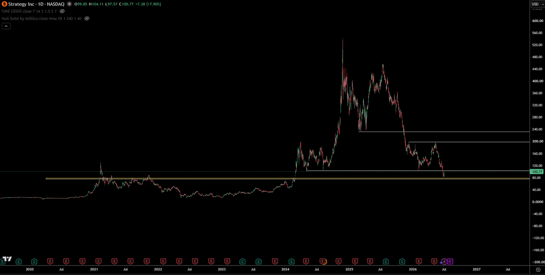This screenshot has width=545, height=275.
Task: Select the white horizontal line near 230
Action: 444,132
